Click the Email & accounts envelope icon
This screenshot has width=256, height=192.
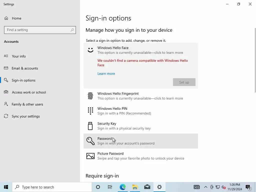[6, 68]
